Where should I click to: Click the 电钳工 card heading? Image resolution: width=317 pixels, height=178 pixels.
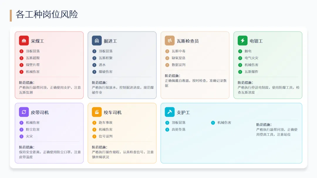point(256,41)
